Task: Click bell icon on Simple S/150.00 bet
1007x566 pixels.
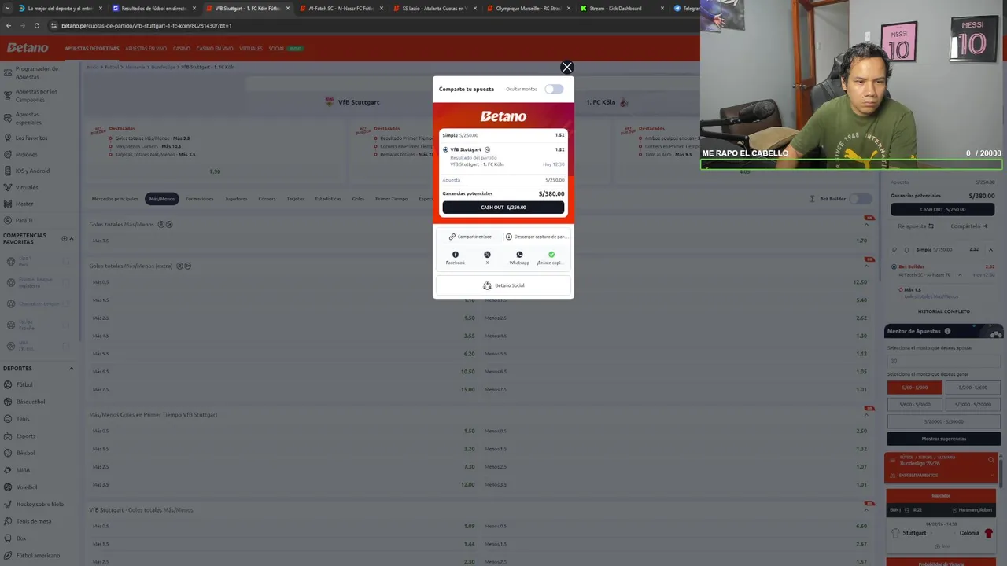Action: pyautogui.click(x=906, y=250)
